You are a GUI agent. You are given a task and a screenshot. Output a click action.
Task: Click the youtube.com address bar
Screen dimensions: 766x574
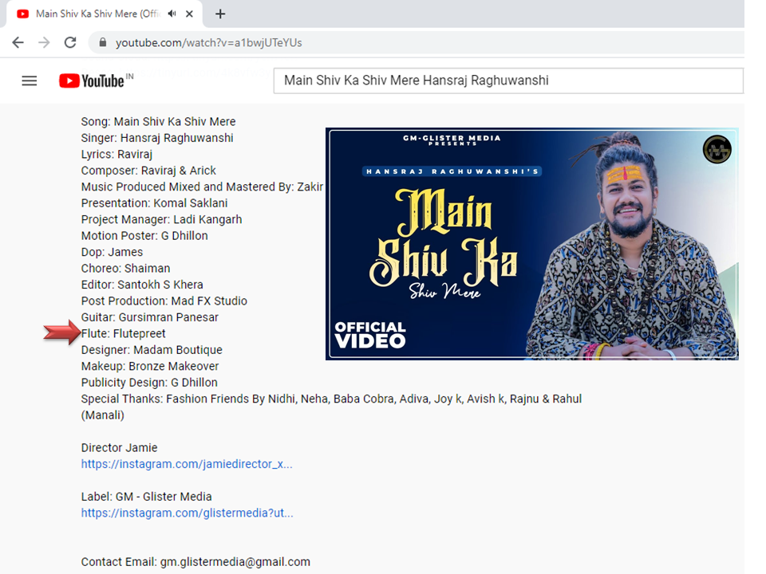coord(319,42)
